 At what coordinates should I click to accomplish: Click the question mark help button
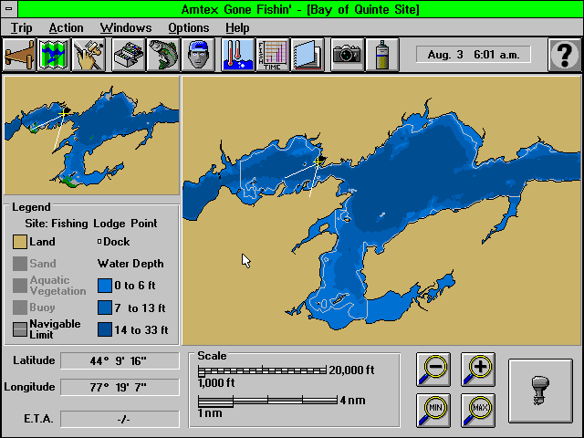tap(565, 55)
